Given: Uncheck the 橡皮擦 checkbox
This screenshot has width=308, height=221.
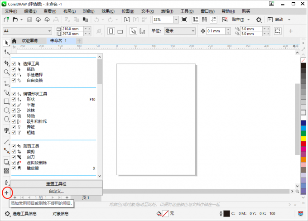Looking at the screenshot, I should (x=14, y=168).
